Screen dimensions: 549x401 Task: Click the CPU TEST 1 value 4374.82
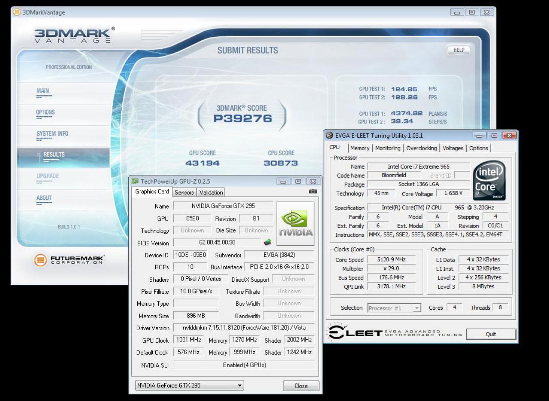[x=407, y=114]
